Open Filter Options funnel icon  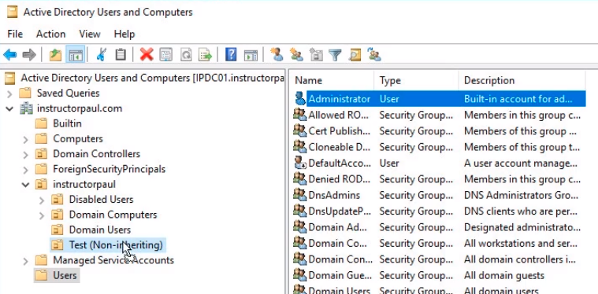coord(335,55)
